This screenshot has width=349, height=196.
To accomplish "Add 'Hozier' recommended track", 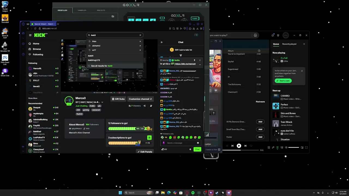I will [x=260, y=137].
